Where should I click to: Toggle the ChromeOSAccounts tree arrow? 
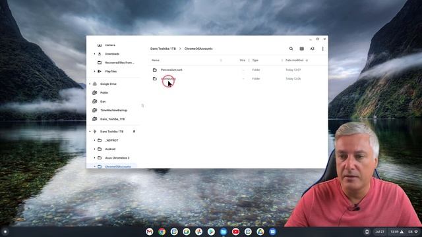click(94, 167)
